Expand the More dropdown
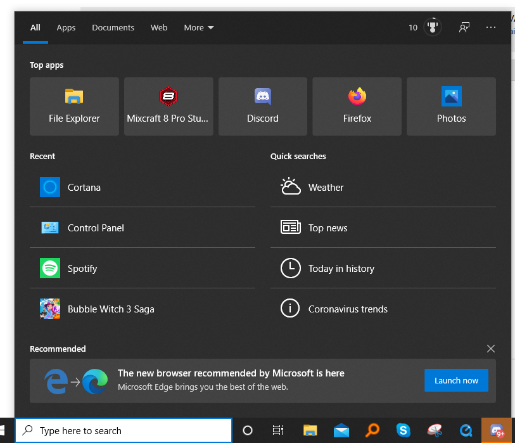 click(199, 28)
